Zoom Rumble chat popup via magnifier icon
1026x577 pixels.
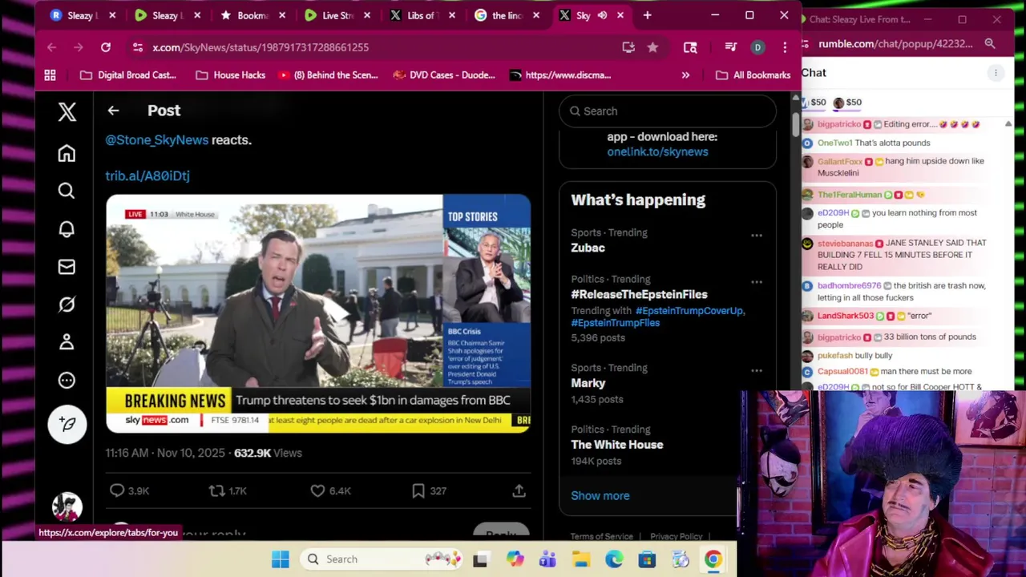tap(990, 44)
